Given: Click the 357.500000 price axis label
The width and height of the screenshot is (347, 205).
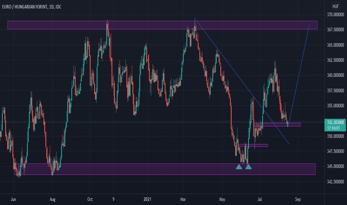Looking at the screenshot, I should click(335, 91).
